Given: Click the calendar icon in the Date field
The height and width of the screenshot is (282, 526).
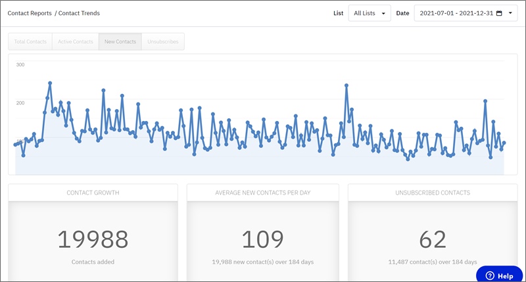Looking at the screenshot, I should coord(499,13).
